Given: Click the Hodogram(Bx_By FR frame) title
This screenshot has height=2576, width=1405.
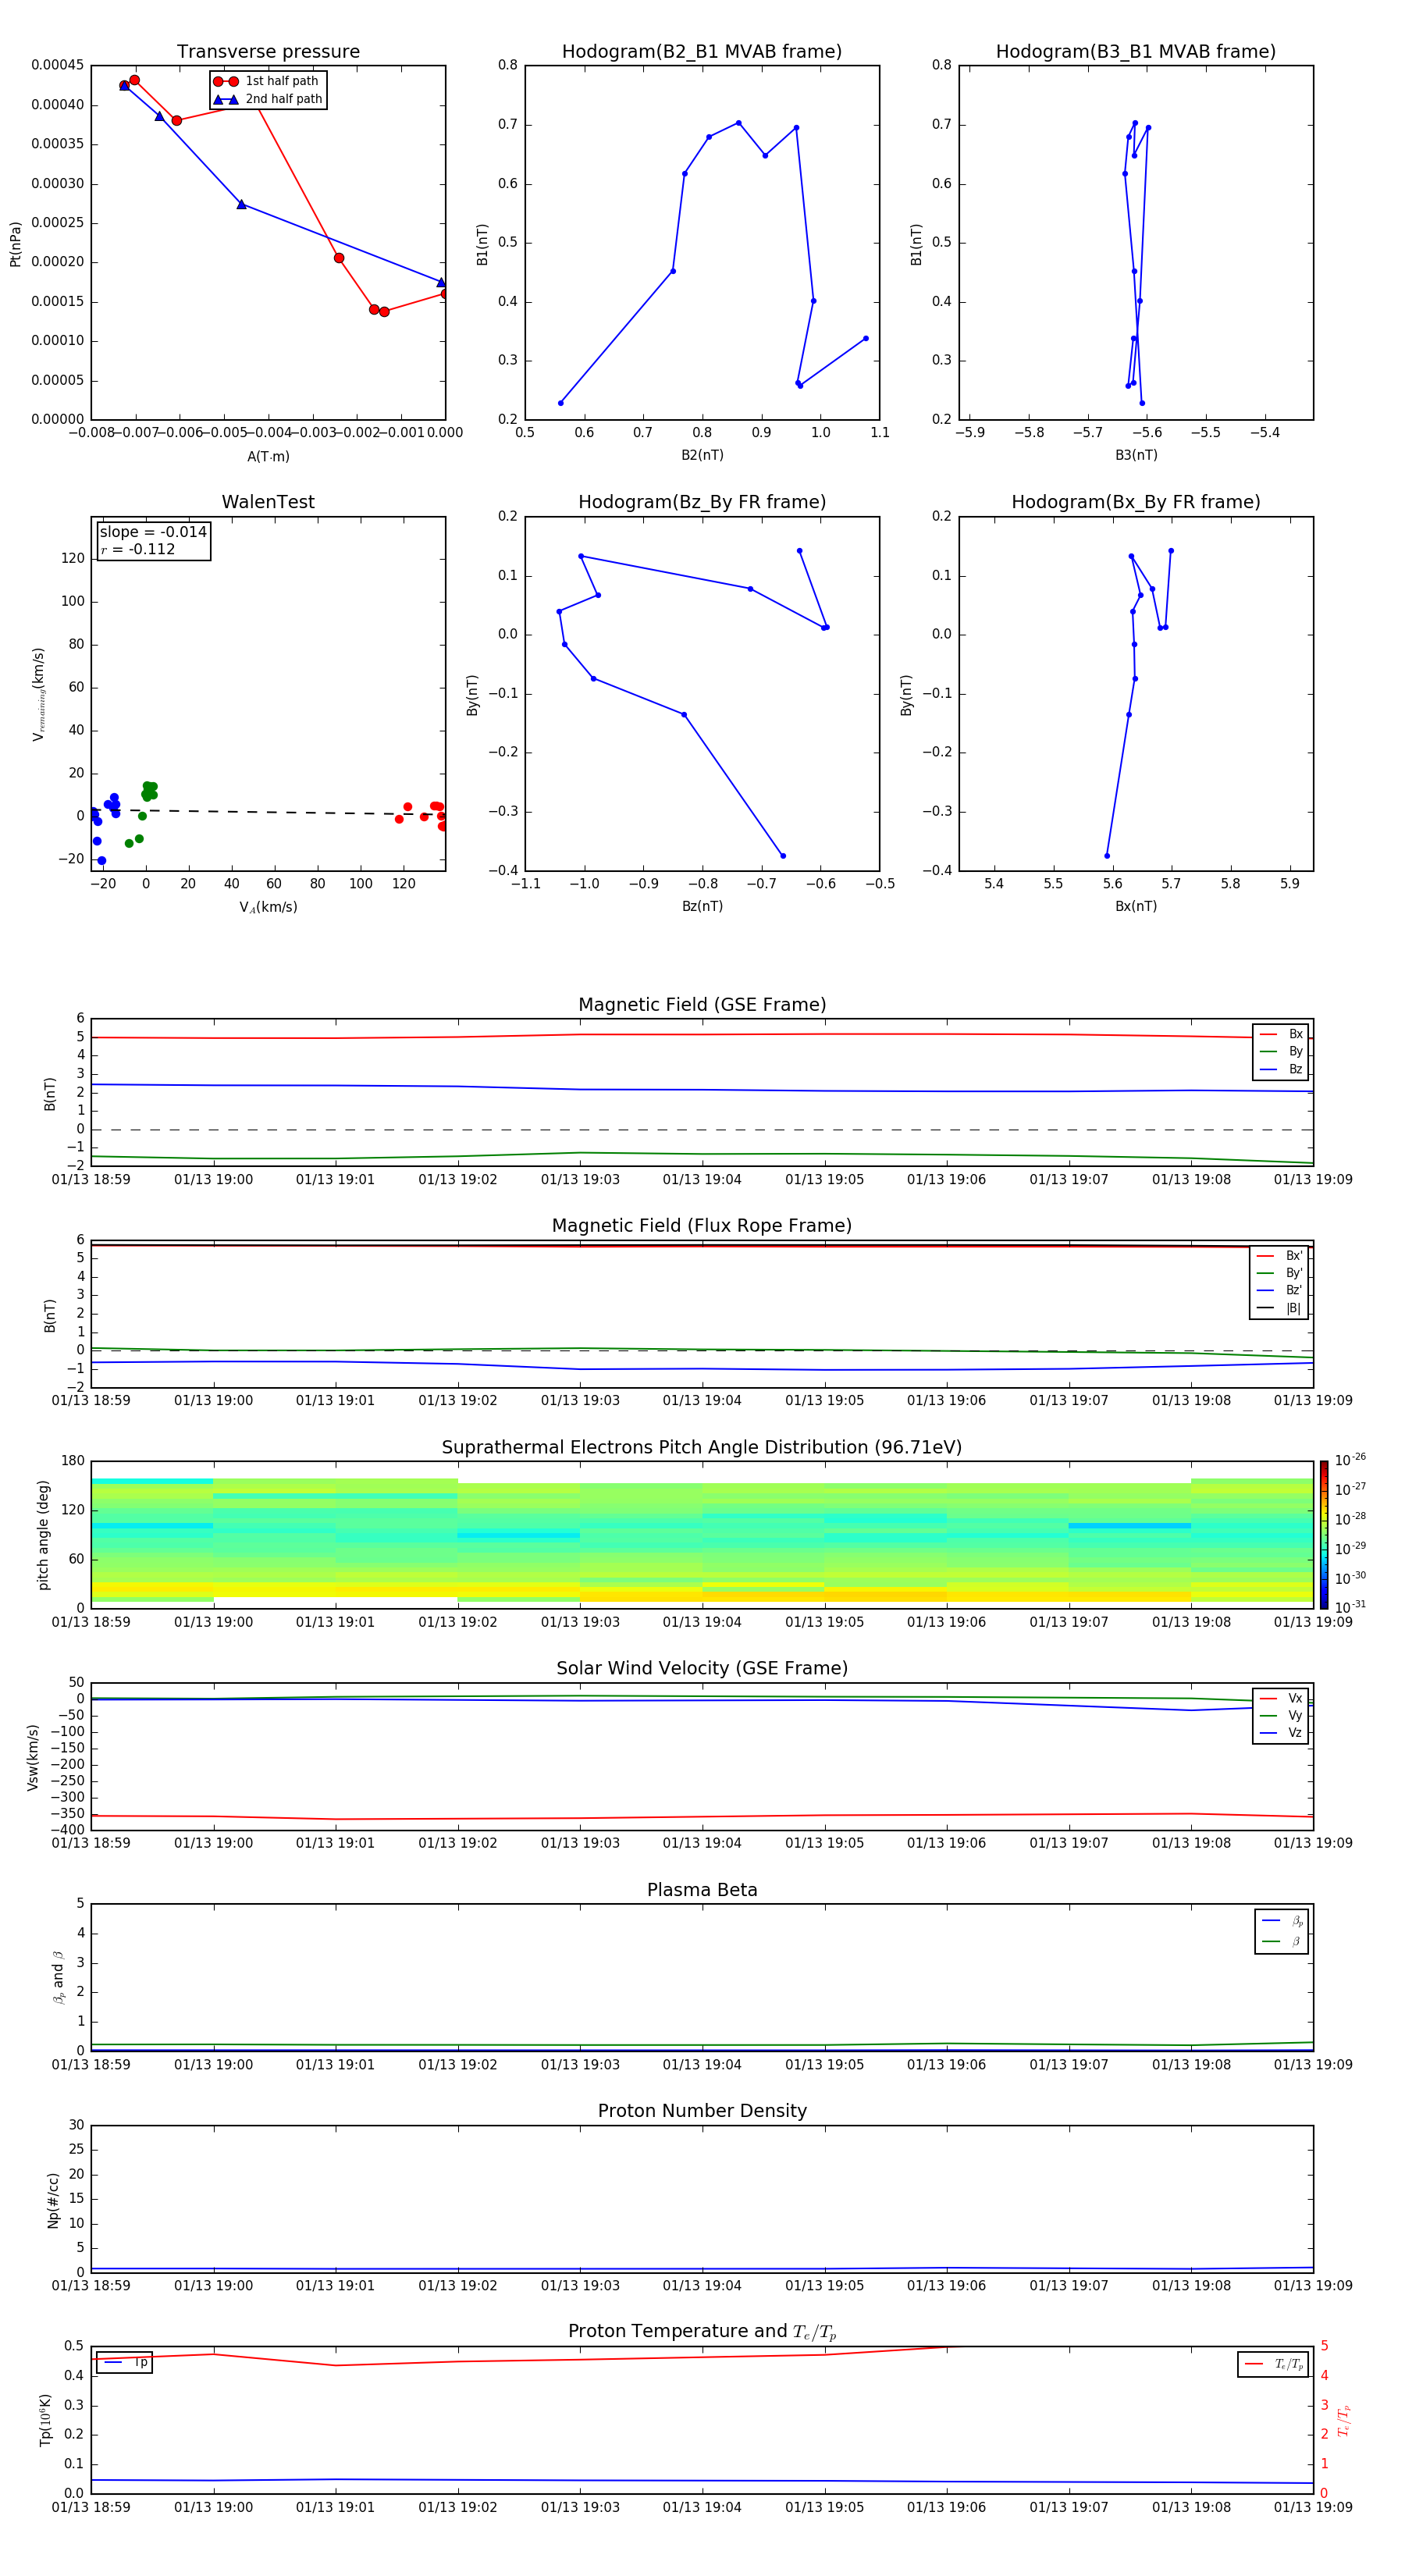Looking at the screenshot, I should point(1135,502).
